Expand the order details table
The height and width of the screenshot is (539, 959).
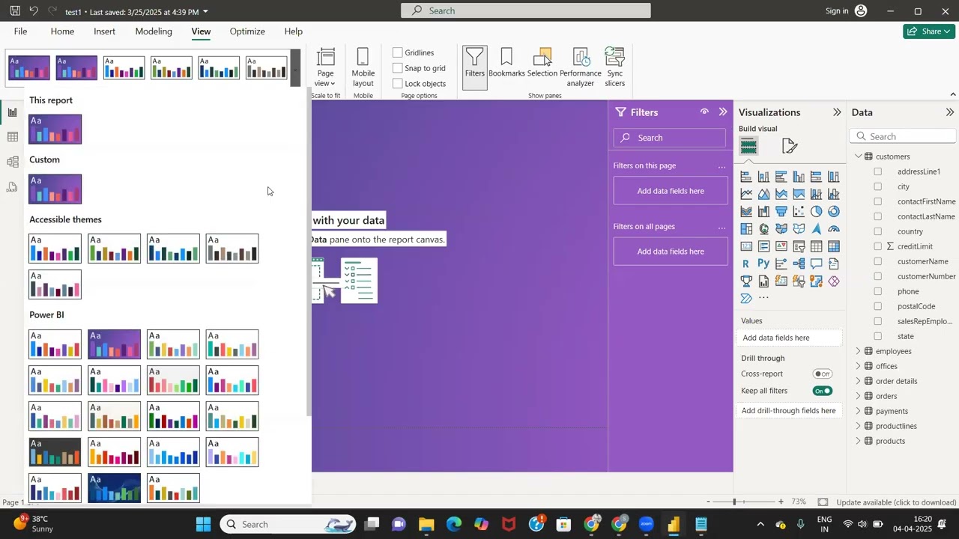pyautogui.click(x=859, y=381)
